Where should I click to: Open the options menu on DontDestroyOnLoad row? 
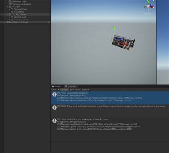(48, 22)
